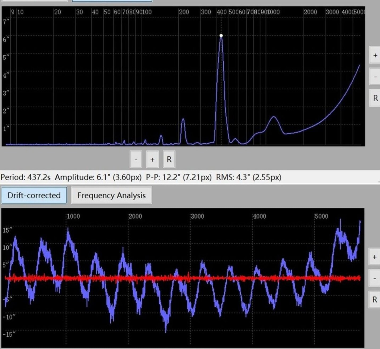The image size is (380, 349).
Task: Switch to Frequency Analysis view
Action: tap(111, 195)
